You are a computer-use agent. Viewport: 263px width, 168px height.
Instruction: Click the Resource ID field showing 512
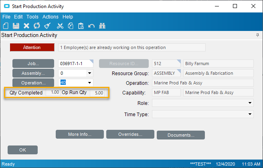[166, 64]
